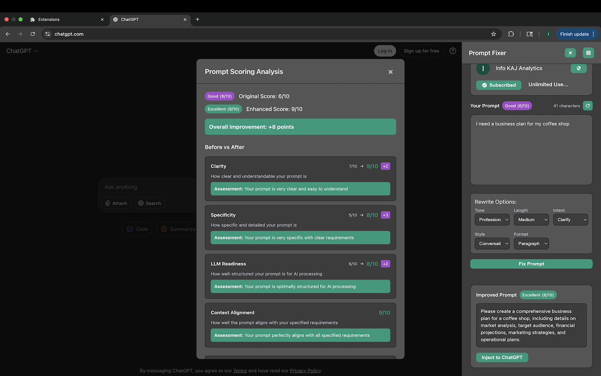Click the Specificity heading
The height and width of the screenshot is (376, 601).
pos(223,215)
